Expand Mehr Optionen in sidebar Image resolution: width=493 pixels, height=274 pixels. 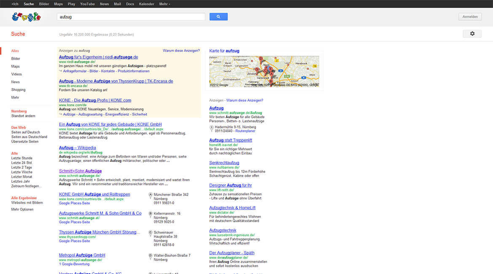click(22, 209)
